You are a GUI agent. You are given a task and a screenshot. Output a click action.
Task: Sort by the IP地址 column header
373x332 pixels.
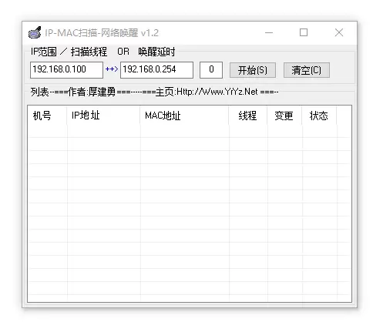(103, 116)
